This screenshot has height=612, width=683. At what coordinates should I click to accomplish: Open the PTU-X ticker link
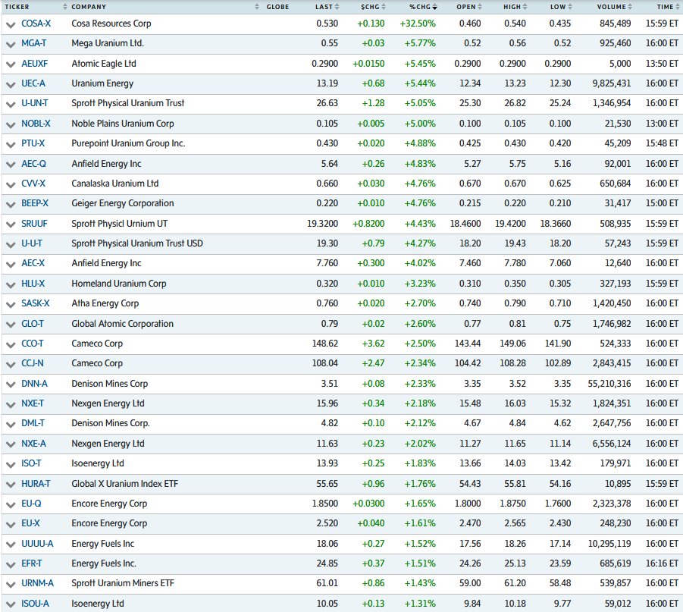tap(33, 143)
